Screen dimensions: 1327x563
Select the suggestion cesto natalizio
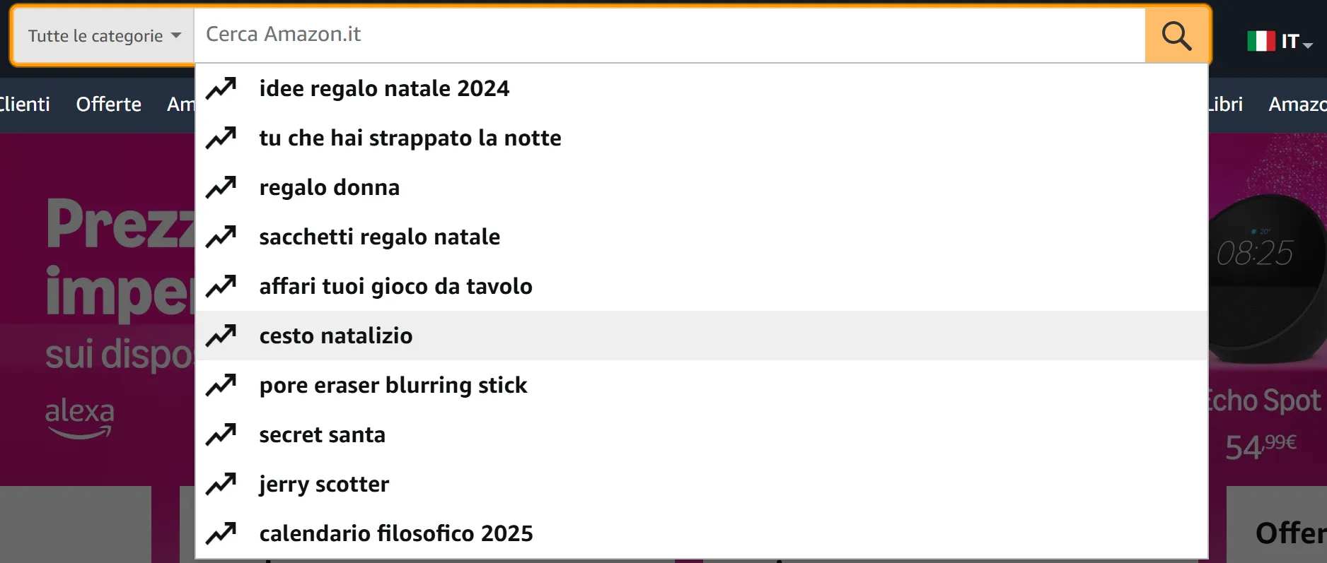[x=336, y=335]
